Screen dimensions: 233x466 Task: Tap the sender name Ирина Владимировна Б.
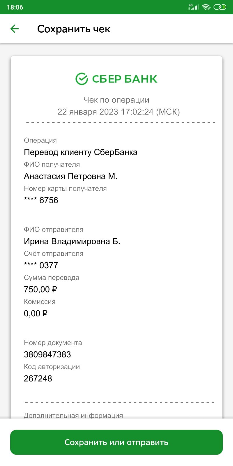(72, 241)
